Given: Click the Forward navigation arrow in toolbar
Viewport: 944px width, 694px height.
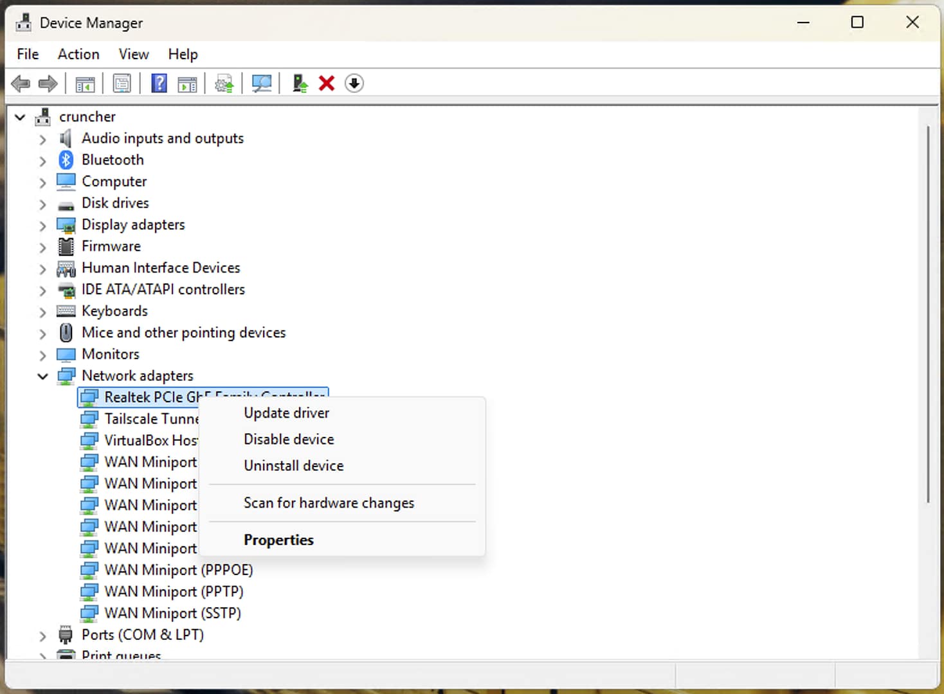Looking at the screenshot, I should pos(47,83).
